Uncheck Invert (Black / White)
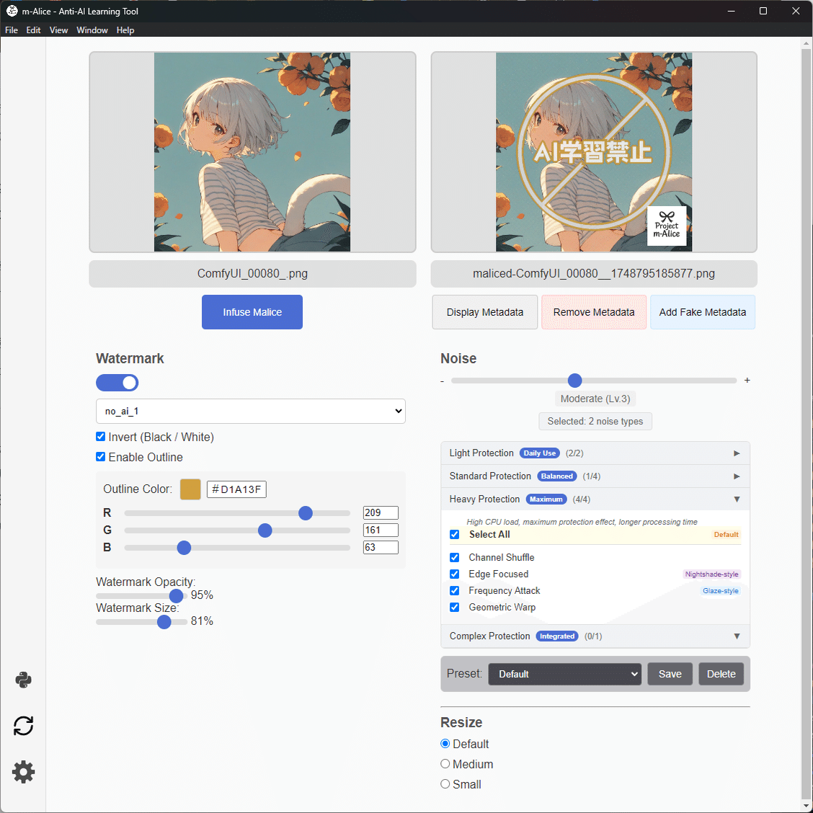This screenshot has width=813, height=813. [101, 437]
